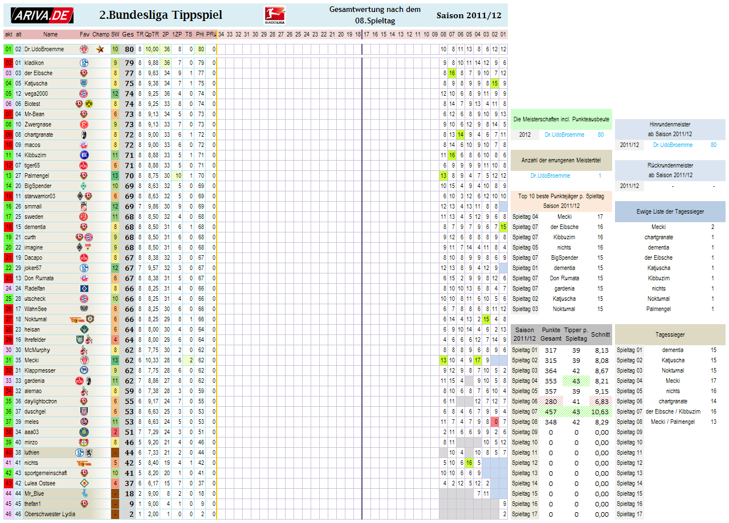
Task: Click the name 'Lulea Ostsee' in the ranking
Action: click(x=40, y=484)
